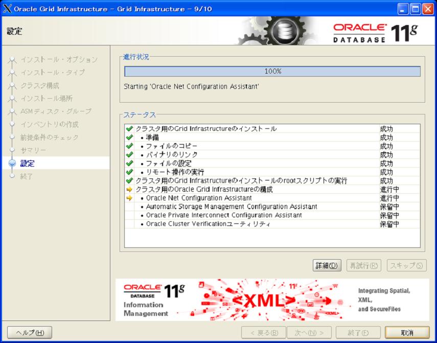Click green checkmark beside rootスクリプトの実行 row
This screenshot has height=343, width=437.
(129, 180)
